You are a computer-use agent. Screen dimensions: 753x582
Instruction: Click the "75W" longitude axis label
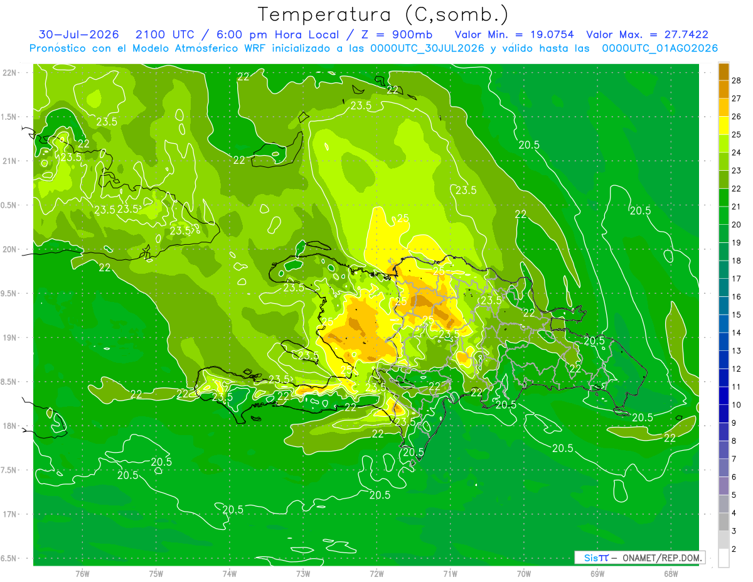coord(156,574)
